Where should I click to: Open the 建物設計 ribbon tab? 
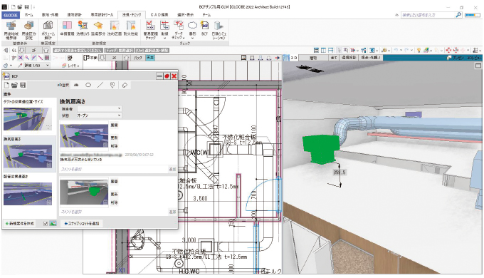pos(75,15)
